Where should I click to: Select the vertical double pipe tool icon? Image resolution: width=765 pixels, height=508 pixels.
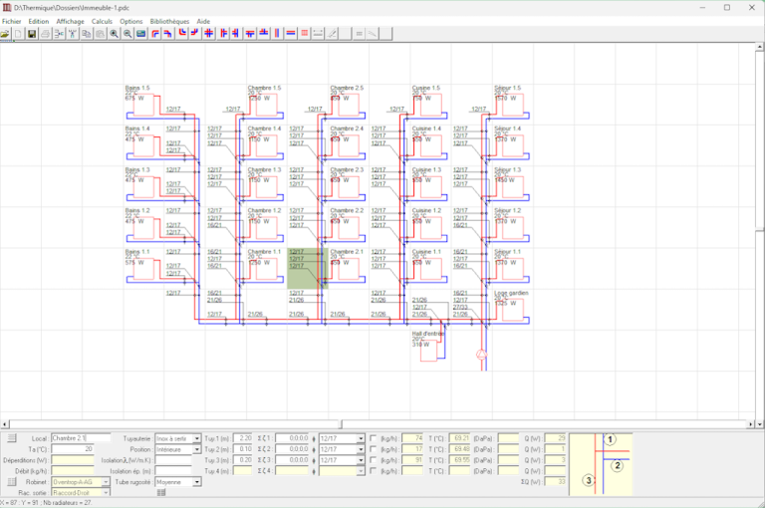coord(276,34)
